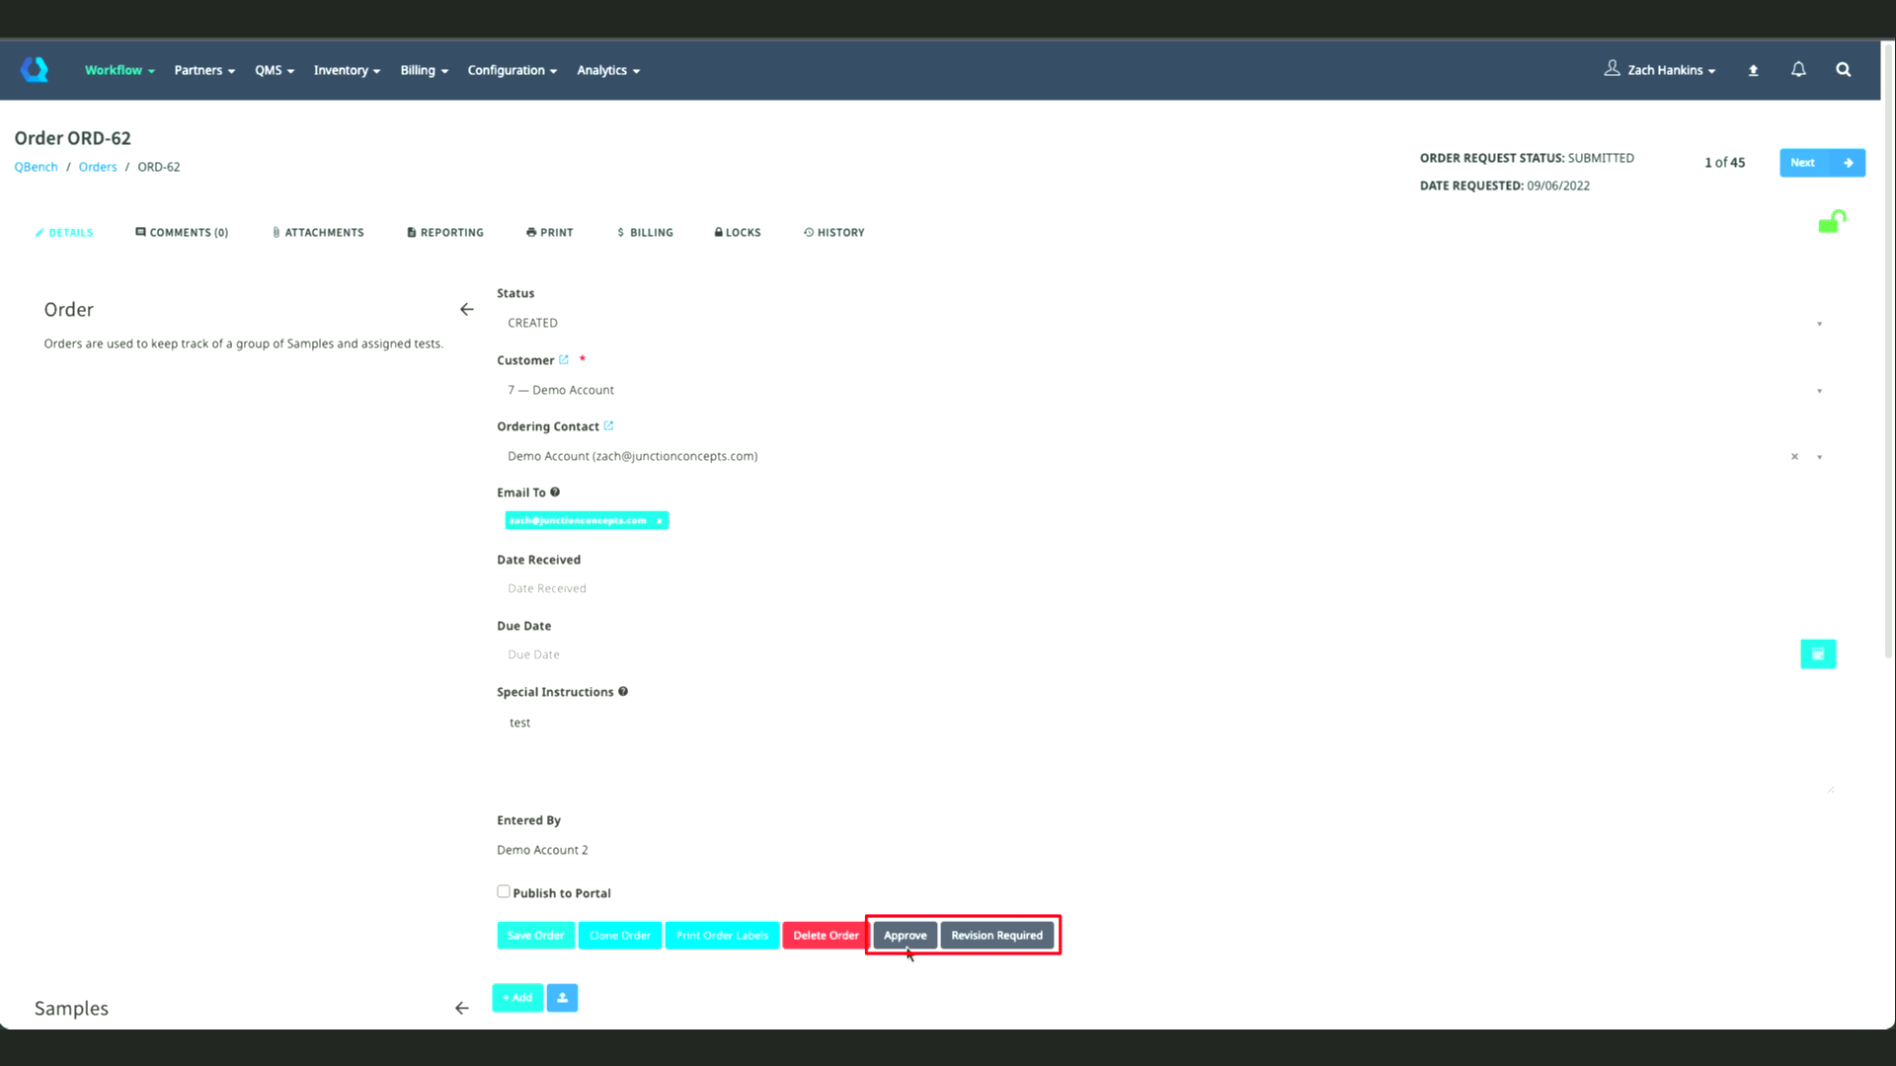Enable Publish to Portal checkbox

(504, 891)
